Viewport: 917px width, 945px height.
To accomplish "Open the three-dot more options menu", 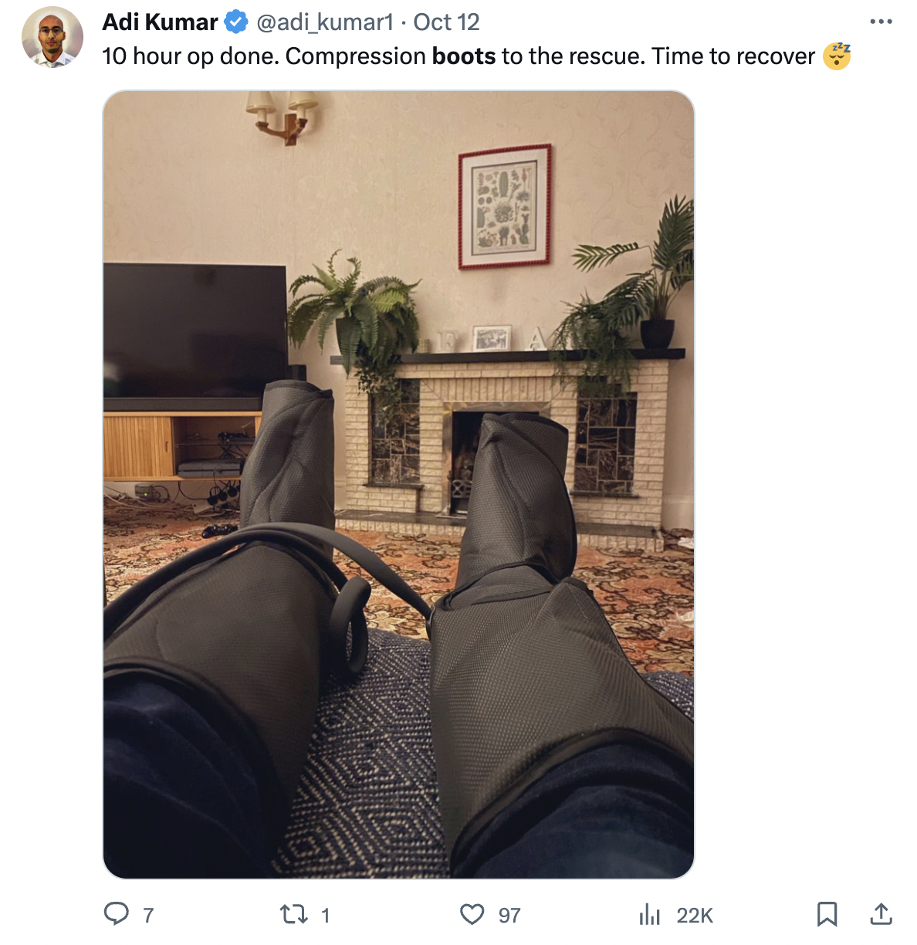I will [x=881, y=22].
